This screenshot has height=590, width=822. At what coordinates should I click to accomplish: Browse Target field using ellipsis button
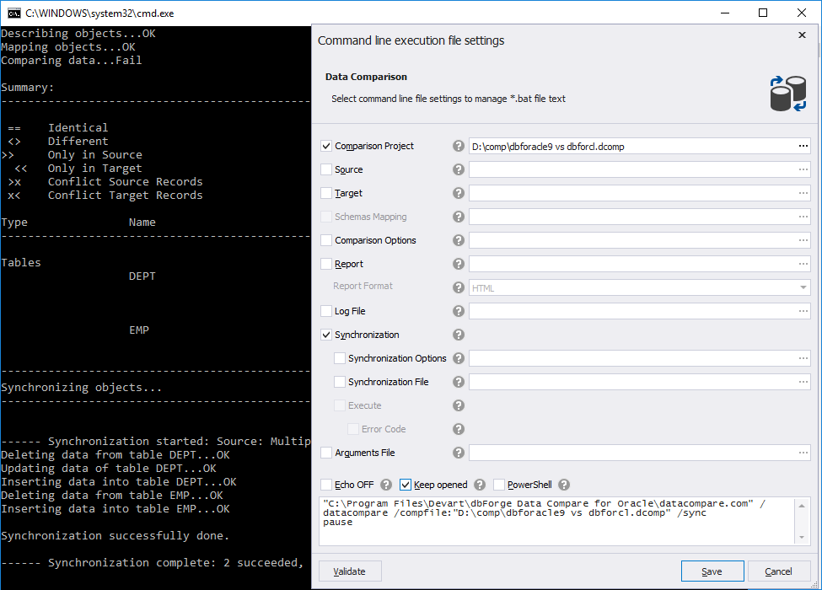(x=803, y=193)
